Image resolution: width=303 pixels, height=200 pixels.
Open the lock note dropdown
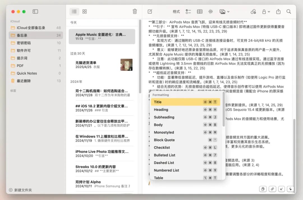266,12
